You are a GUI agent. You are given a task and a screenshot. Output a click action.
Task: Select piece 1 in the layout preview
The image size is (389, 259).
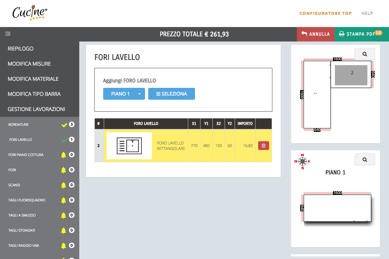pos(317,94)
